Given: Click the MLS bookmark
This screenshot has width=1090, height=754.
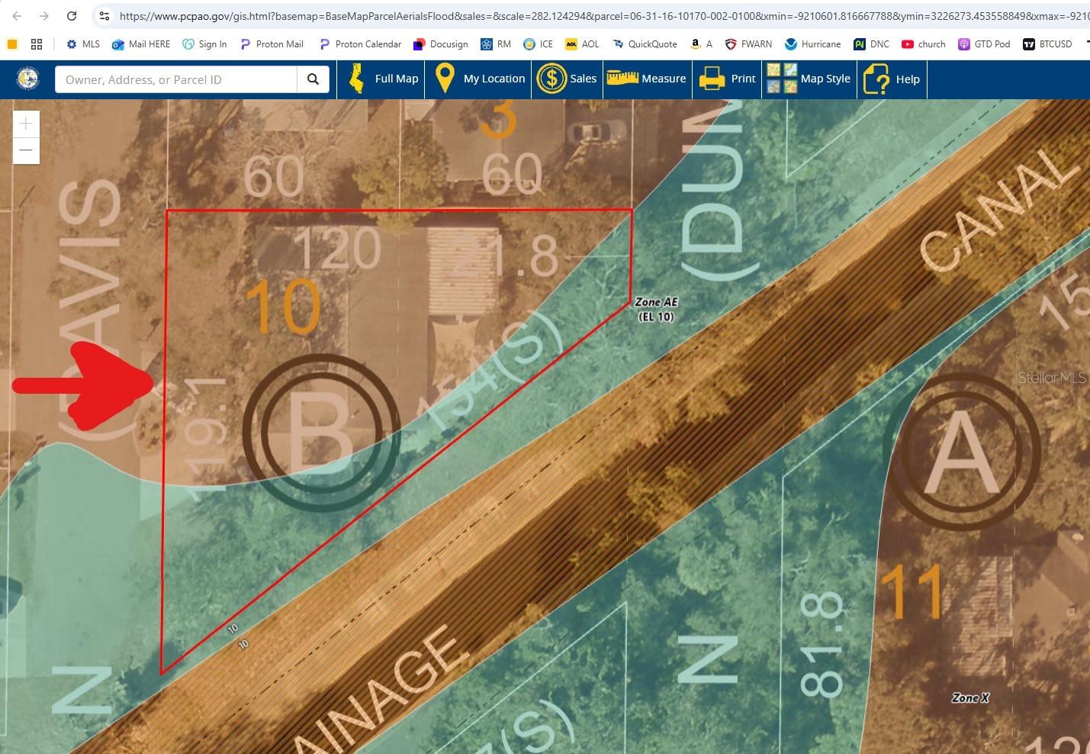Looking at the screenshot, I should coord(82,43).
